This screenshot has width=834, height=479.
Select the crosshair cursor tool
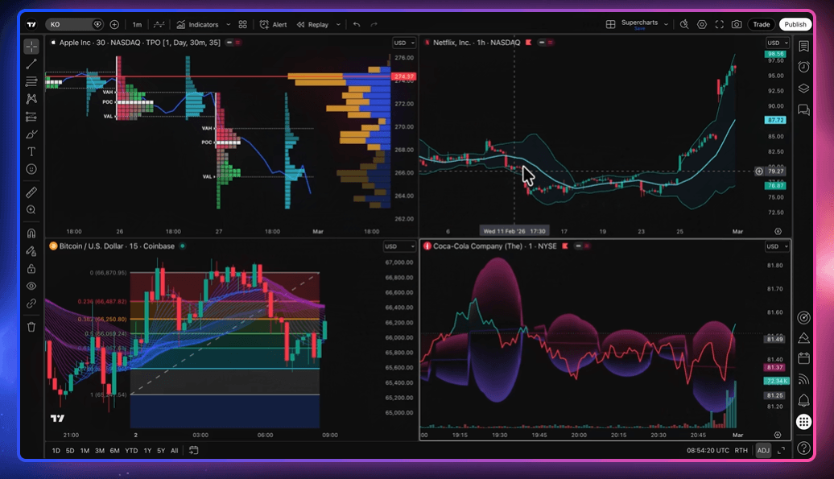(31, 47)
